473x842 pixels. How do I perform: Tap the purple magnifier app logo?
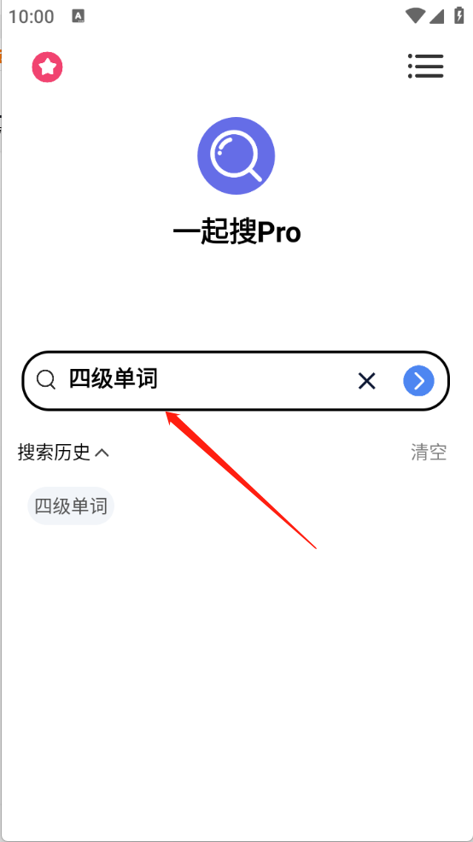click(x=236, y=155)
